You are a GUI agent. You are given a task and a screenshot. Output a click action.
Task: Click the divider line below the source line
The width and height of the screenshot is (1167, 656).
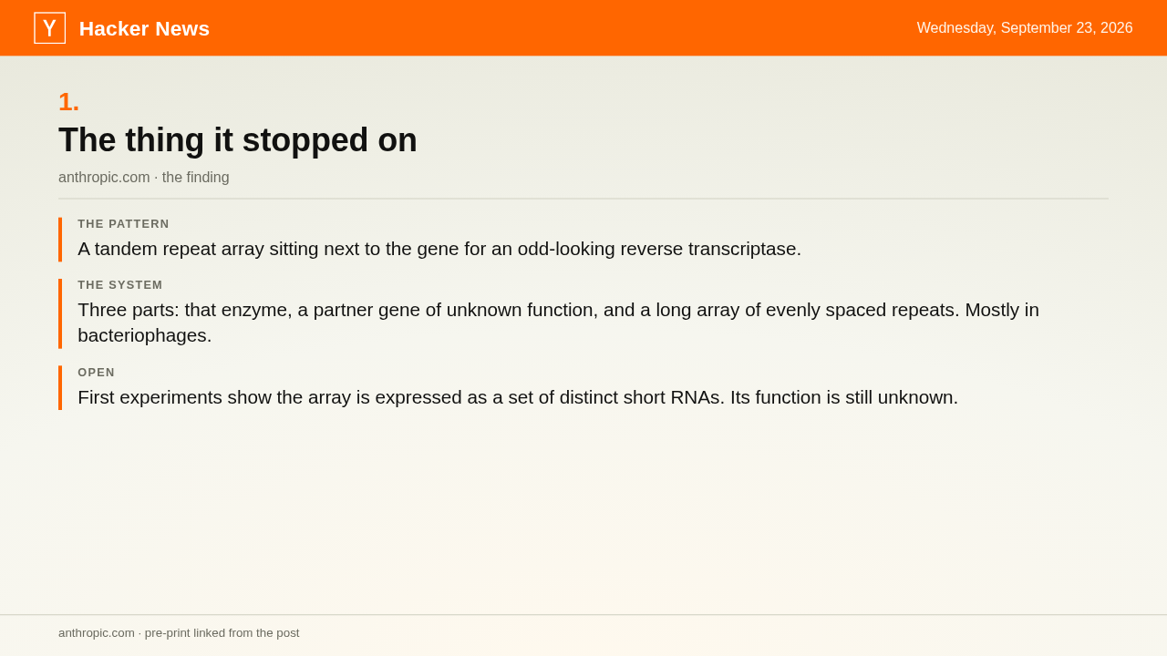583,199
